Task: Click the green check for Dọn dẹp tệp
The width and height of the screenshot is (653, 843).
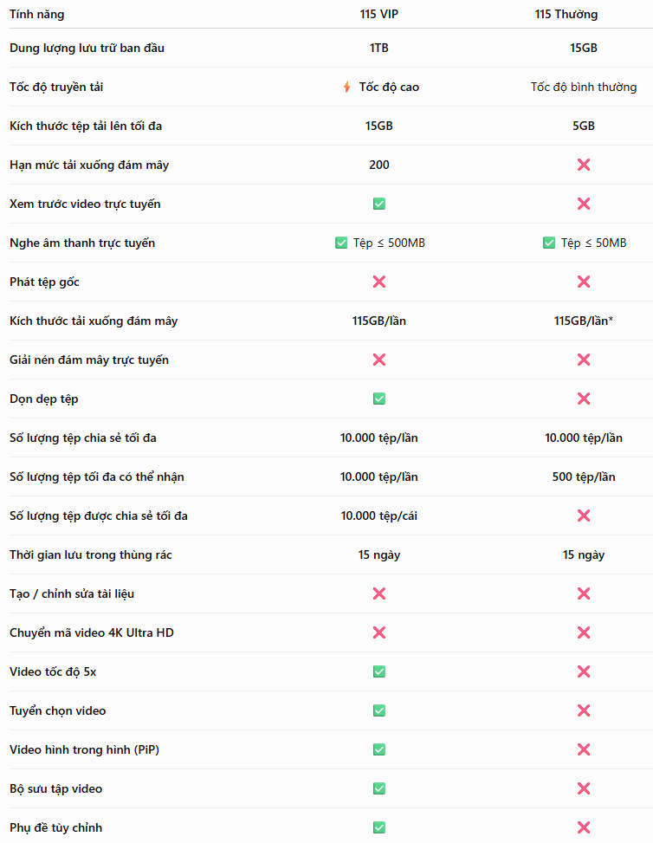Action: [x=379, y=399]
